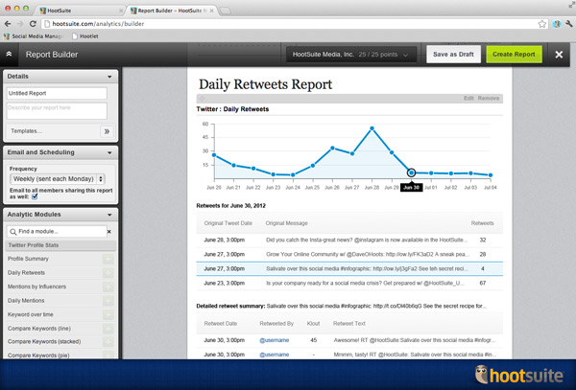The height and width of the screenshot is (390, 576).
Task: Click the report description text area
Action: [57, 111]
